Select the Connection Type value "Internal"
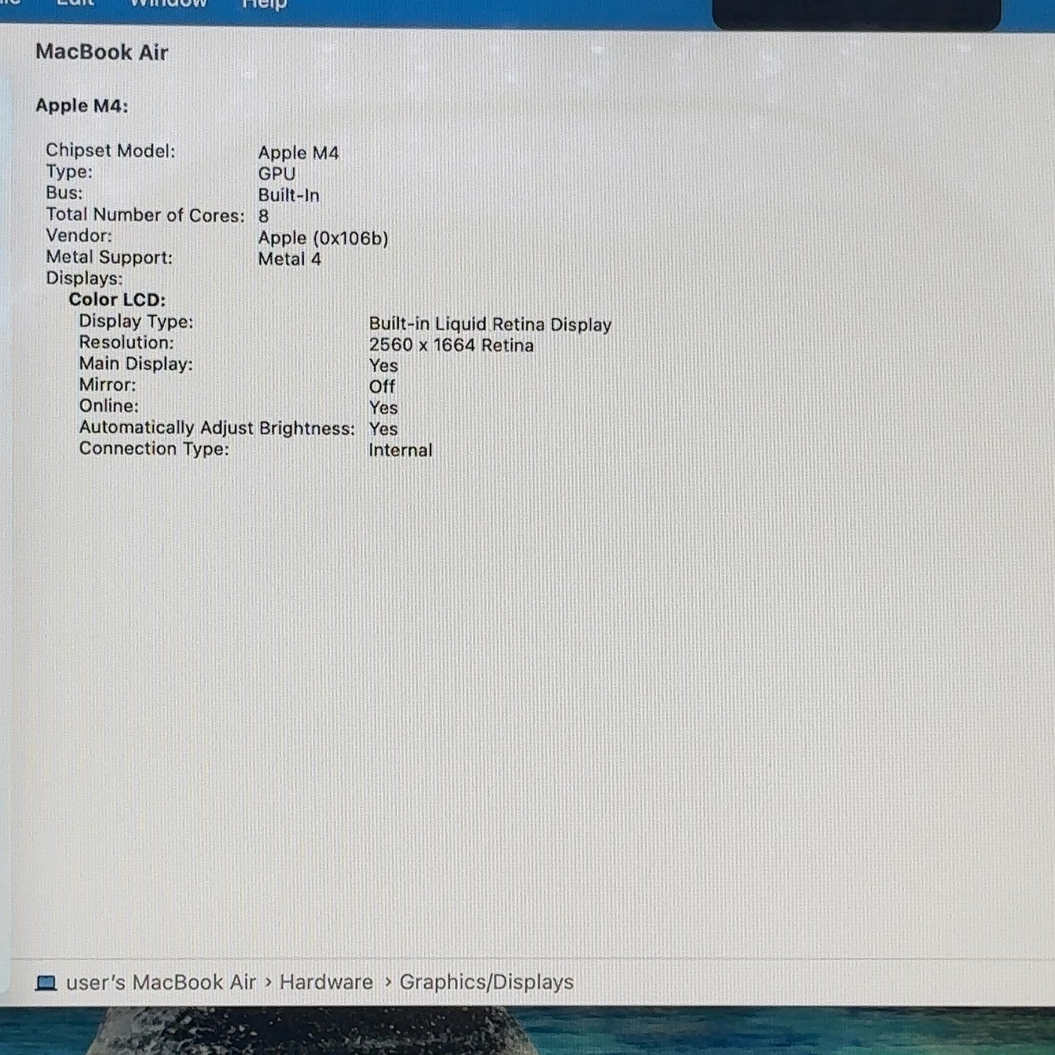 [400, 450]
